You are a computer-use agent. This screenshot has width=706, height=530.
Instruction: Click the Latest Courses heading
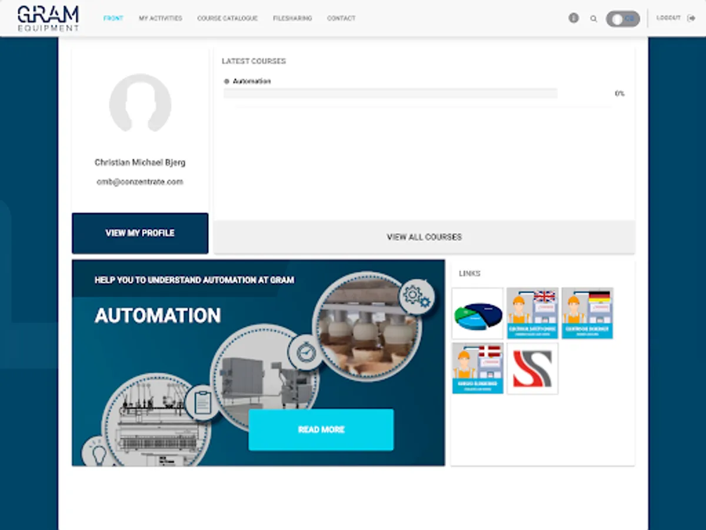pyautogui.click(x=254, y=61)
